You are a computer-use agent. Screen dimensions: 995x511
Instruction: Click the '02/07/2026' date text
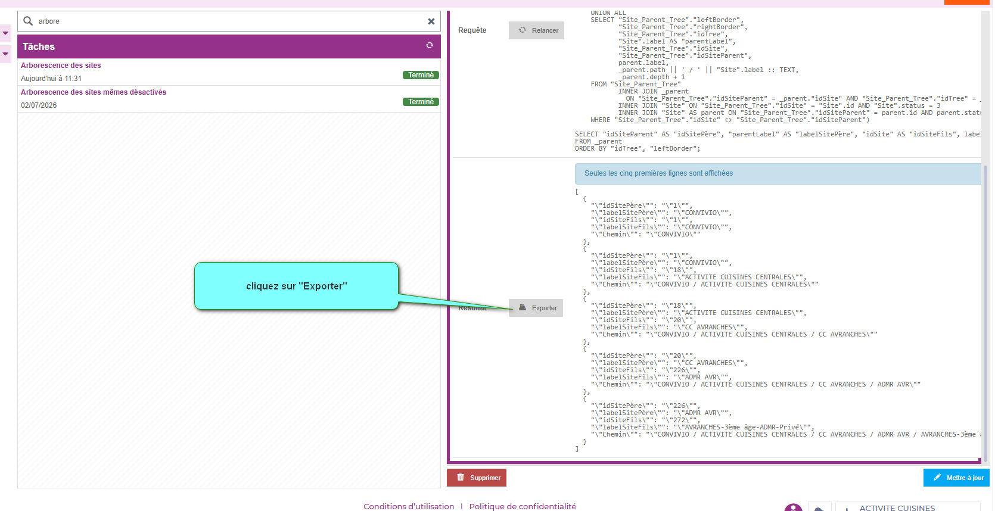[39, 105]
